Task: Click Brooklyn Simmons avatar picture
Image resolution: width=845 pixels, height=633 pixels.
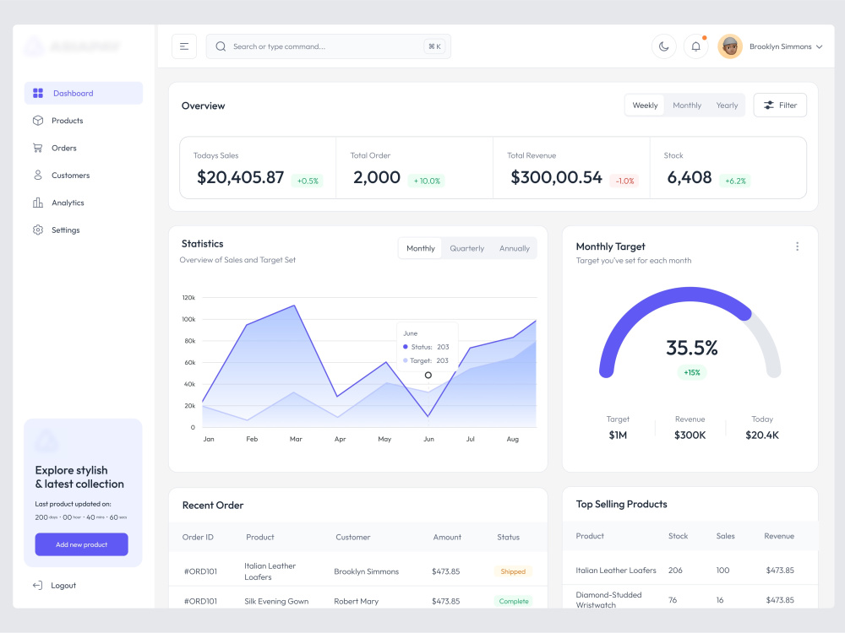Action: coord(730,46)
